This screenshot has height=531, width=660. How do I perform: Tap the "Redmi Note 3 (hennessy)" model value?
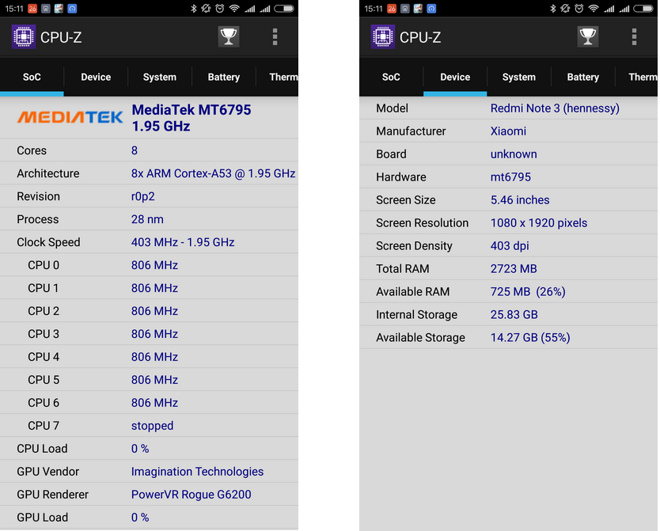point(556,108)
